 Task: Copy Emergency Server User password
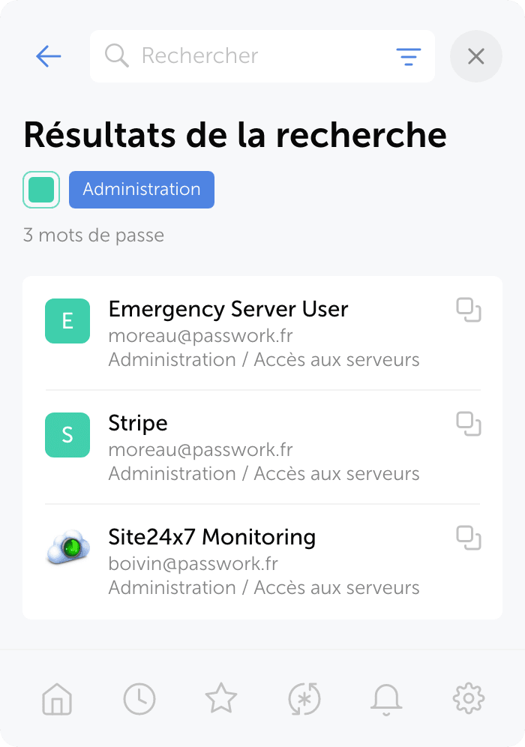click(469, 310)
